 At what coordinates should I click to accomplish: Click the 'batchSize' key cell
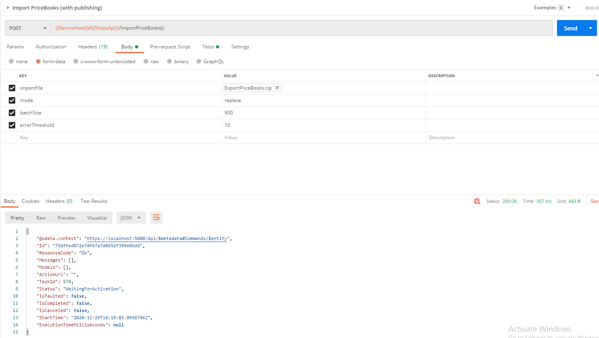point(119,113)
